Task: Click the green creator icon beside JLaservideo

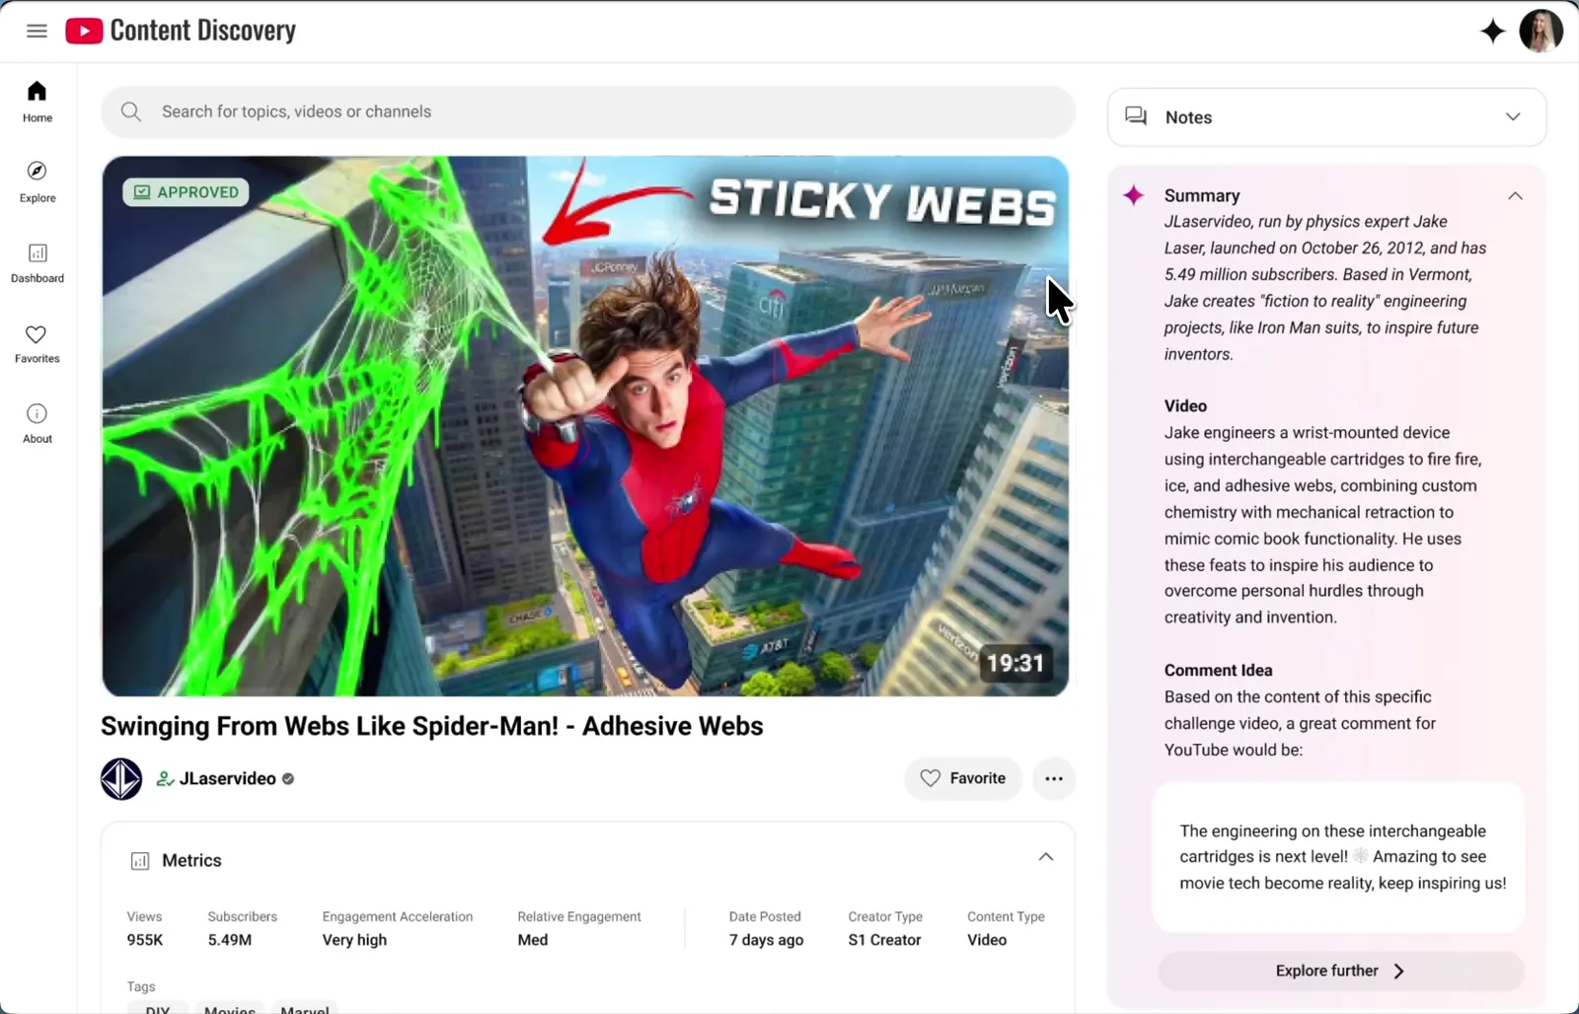Action: (165, 779)
